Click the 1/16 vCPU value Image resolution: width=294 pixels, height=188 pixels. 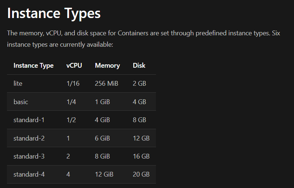pos(73,84)
